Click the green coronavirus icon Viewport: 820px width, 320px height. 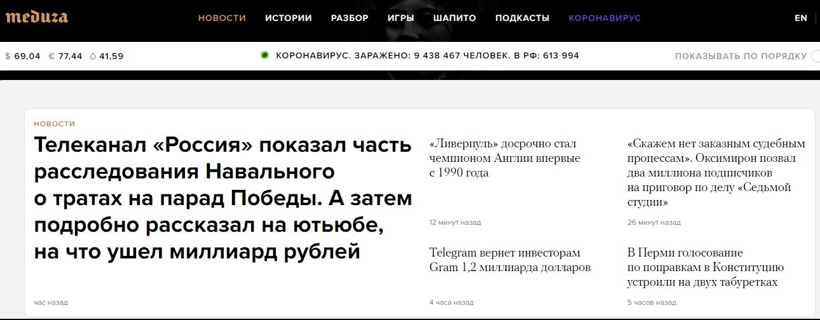coord(264,55)
